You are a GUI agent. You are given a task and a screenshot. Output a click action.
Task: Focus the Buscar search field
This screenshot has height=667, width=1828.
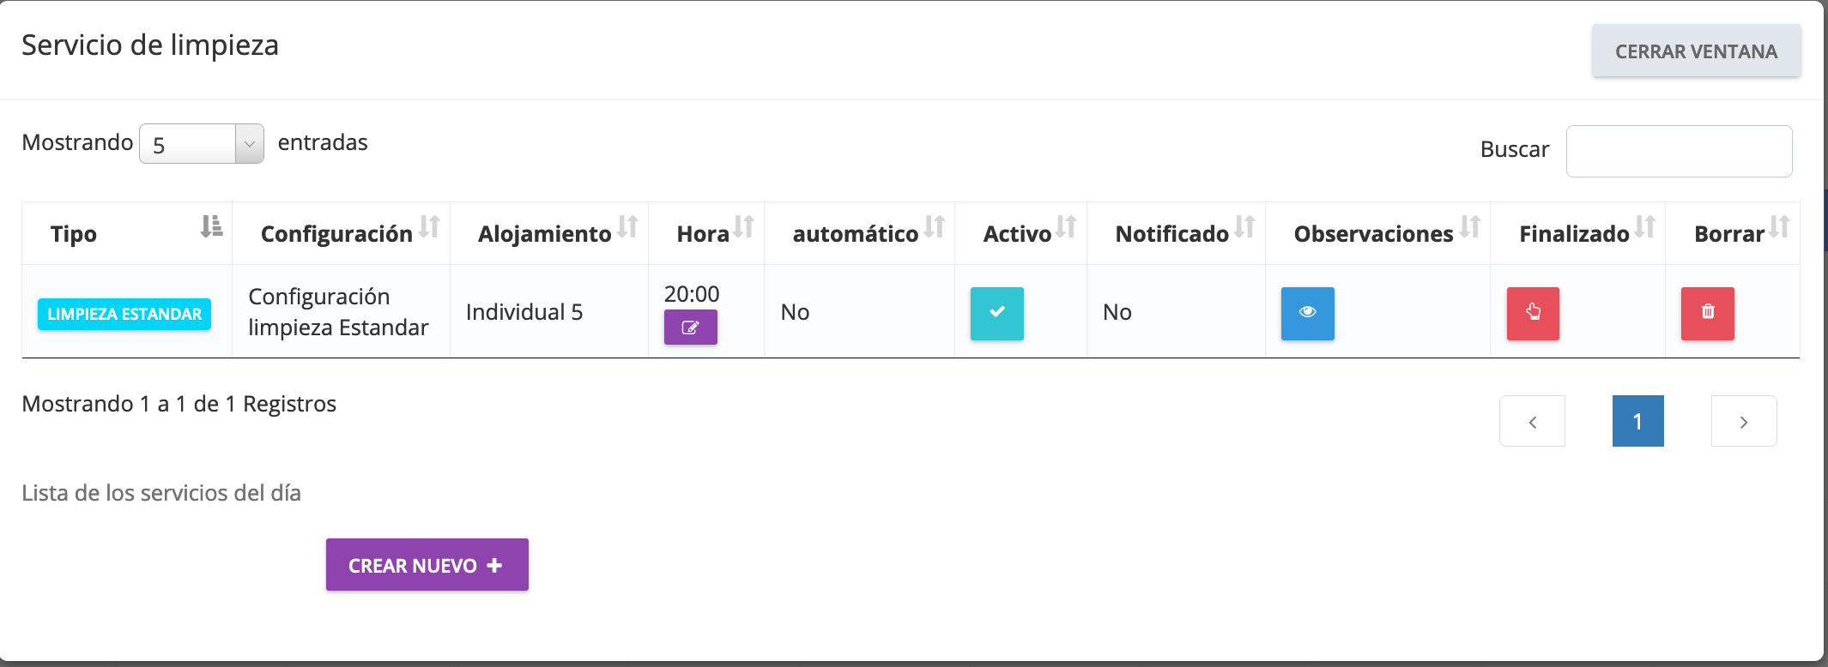pos(1678,152)
